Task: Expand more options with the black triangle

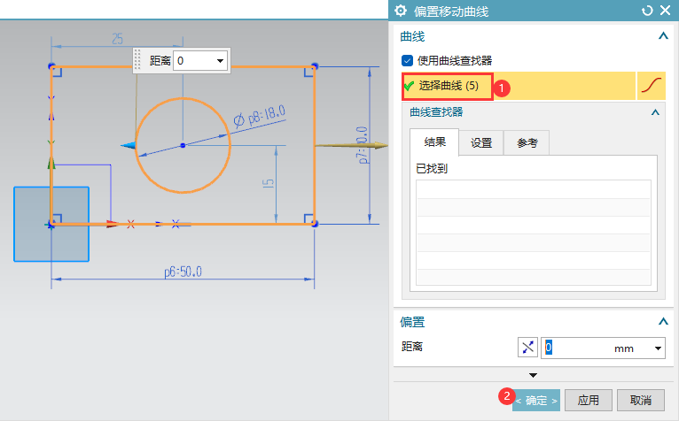Action: (x=533, y=375)
